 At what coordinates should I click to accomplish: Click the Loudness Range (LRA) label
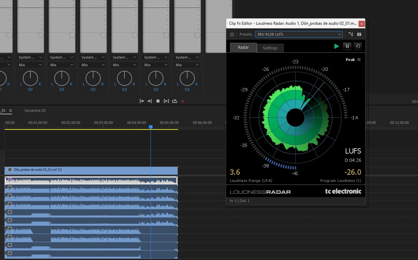(251, 181)
